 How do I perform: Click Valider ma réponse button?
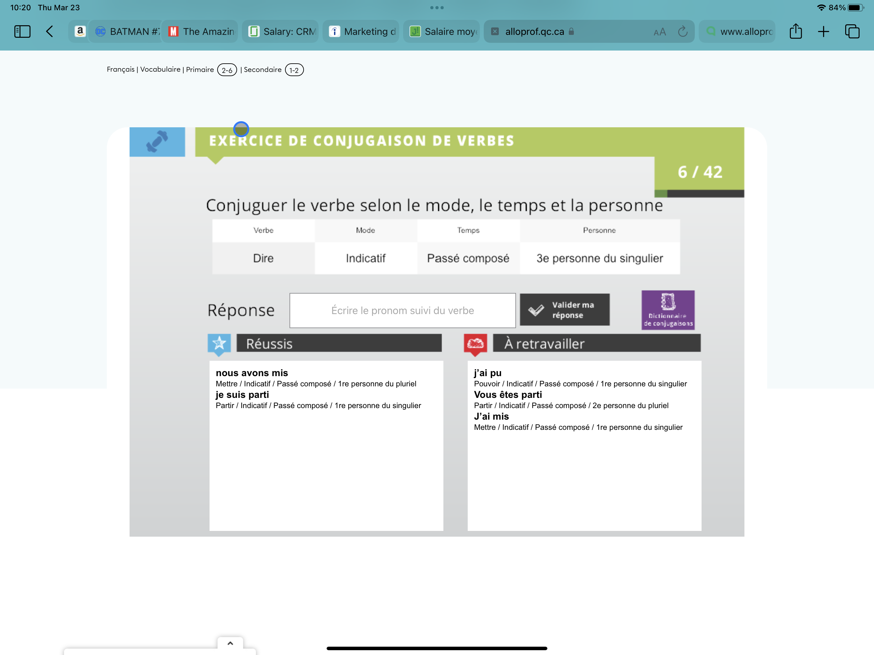point(564,310)
